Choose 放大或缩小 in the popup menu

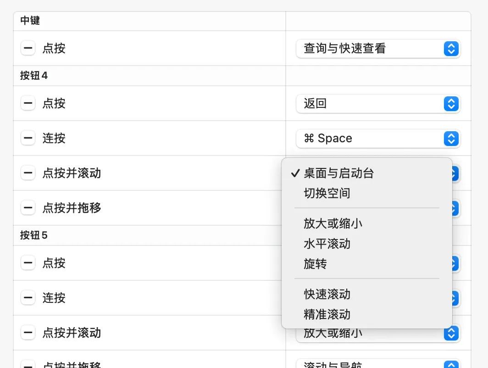click(x=366, y=223)
